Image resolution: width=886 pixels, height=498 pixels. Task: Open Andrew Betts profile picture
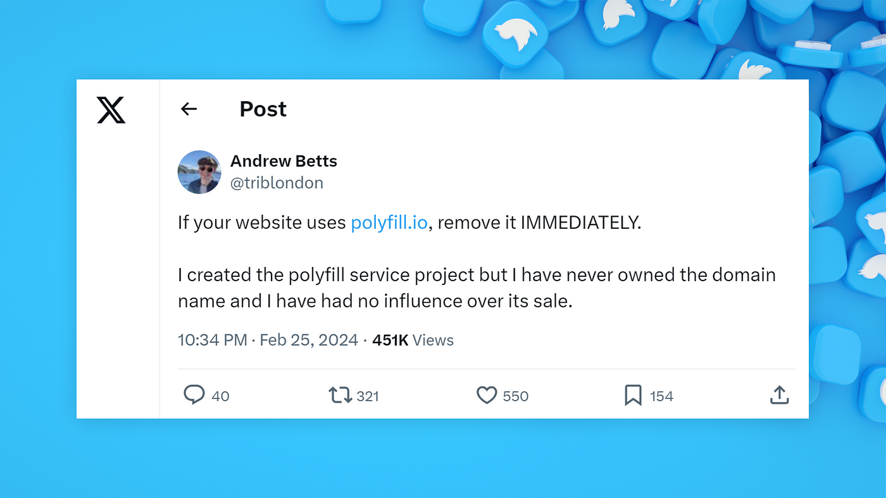click(x=199, y=172)
